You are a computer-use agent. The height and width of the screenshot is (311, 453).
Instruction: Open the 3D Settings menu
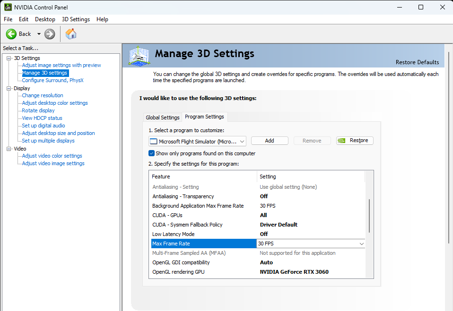pyautogui.click(x=76, y=19)
